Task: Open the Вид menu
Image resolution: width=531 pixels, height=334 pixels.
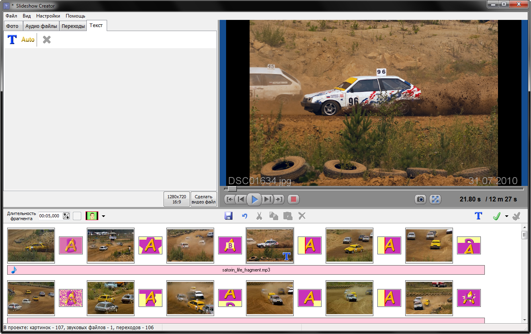Action: [x=27, y=16]
